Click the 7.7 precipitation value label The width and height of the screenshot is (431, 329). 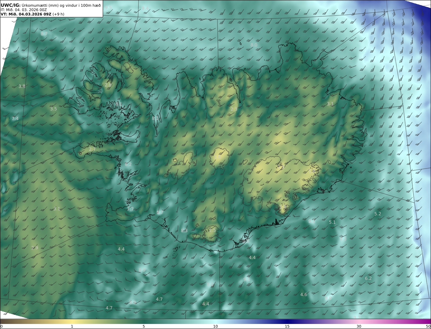click(130, 209)
